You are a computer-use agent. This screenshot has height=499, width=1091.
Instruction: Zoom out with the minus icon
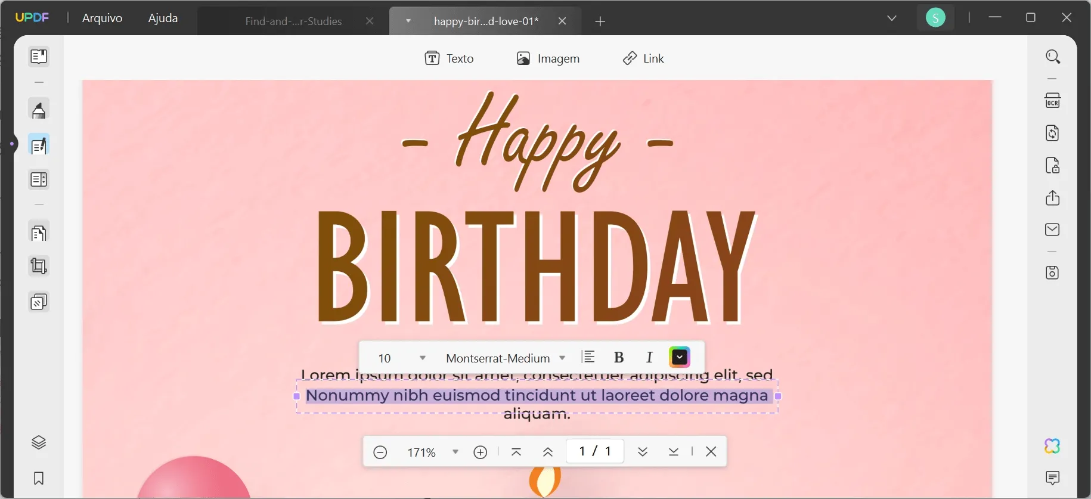[x=380, y=452]
